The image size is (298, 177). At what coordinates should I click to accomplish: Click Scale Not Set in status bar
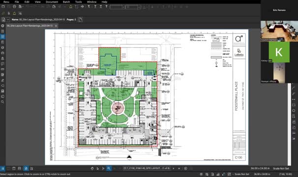point(242,174)
